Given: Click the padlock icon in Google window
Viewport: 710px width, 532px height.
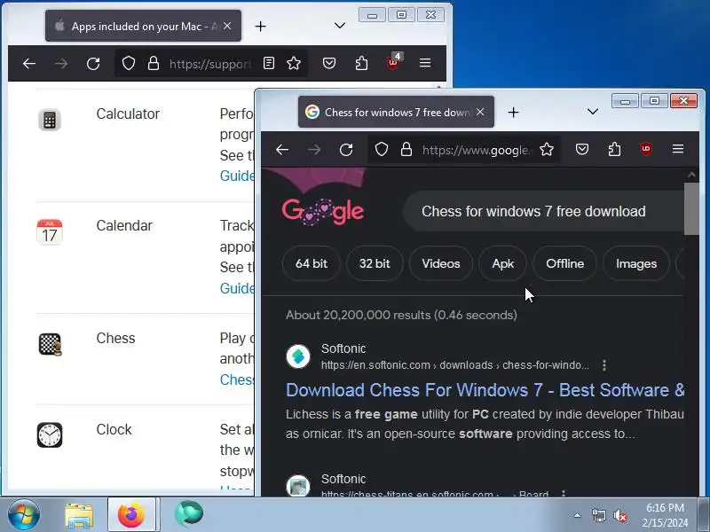Looking at the screenshot, I should coord(406,149).
